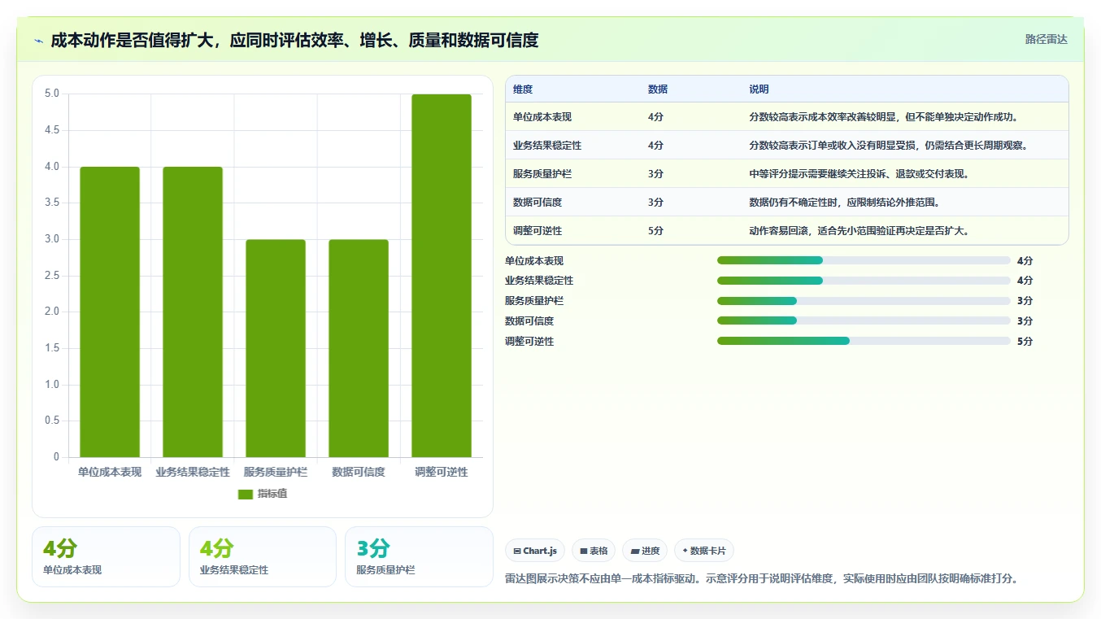The image size is (1101, 619).
Task: Select the 进度 tag
Action: 645,551
